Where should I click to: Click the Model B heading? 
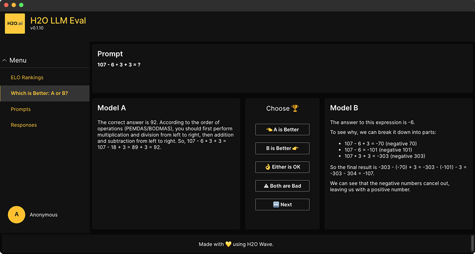(x=344, y=108)
